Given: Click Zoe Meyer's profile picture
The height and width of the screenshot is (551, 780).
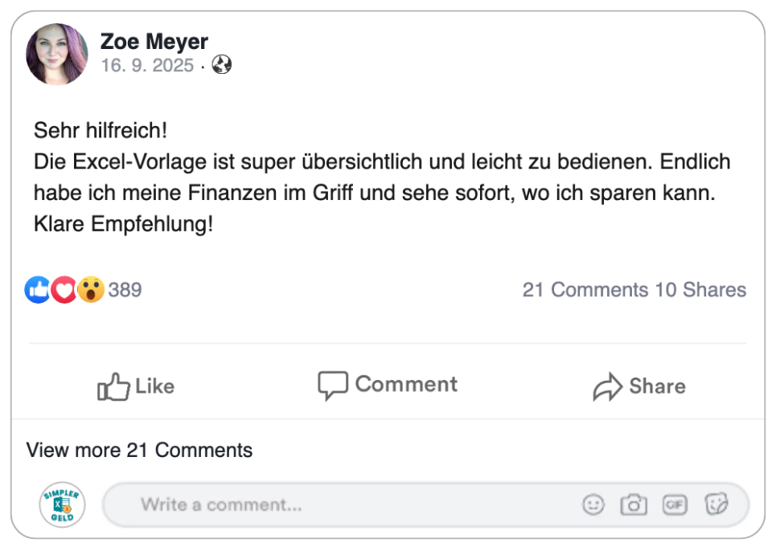Looking at the screenshot, I should tap(56, 54).
